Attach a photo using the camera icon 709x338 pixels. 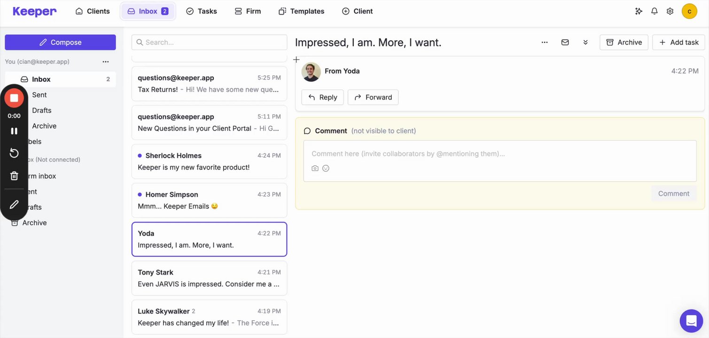coord(315,168)
